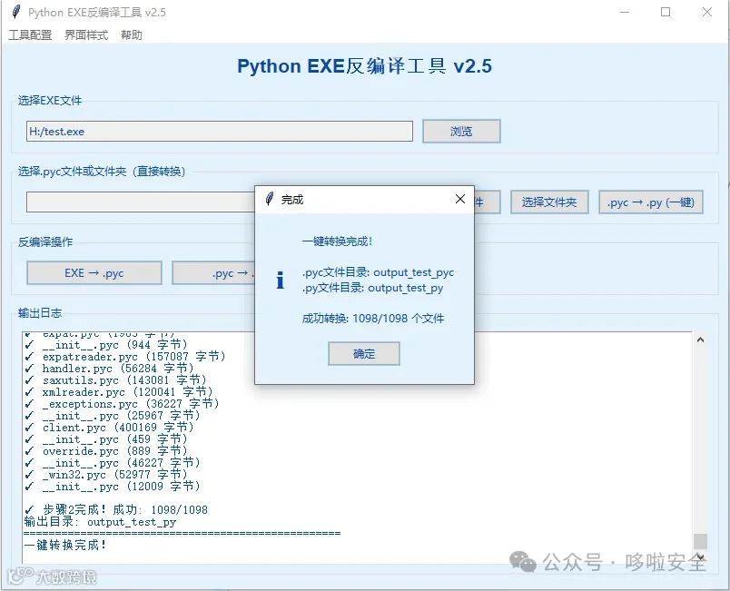Open the 帮助 menu
730x591 pixels.
pyautogui.click(x=132, y=34)
